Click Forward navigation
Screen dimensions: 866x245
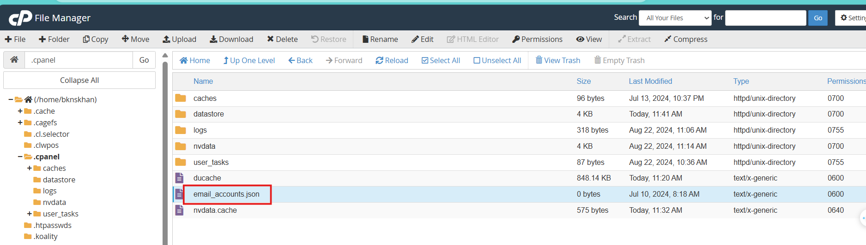(x=344, y=60)
